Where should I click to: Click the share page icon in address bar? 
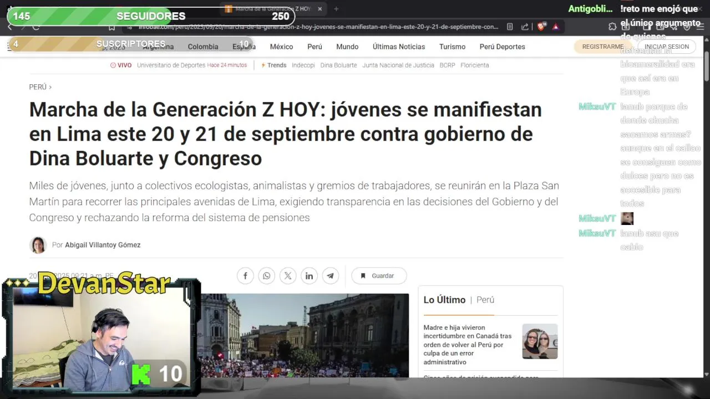[525, 27]
